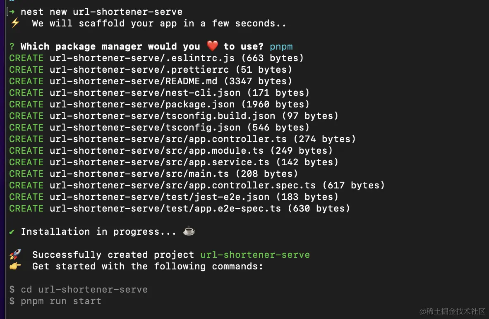Screen dimensions: 489x319
Task: Click the green url-shortener-serve project name
Action: pyautogui.click(x=255, y=255)
